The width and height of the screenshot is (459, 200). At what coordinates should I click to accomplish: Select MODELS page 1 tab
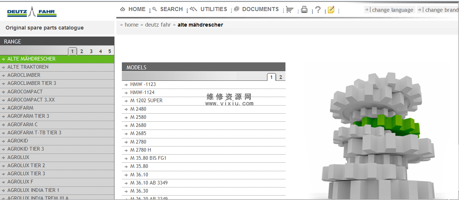click(x=271, y=77)
